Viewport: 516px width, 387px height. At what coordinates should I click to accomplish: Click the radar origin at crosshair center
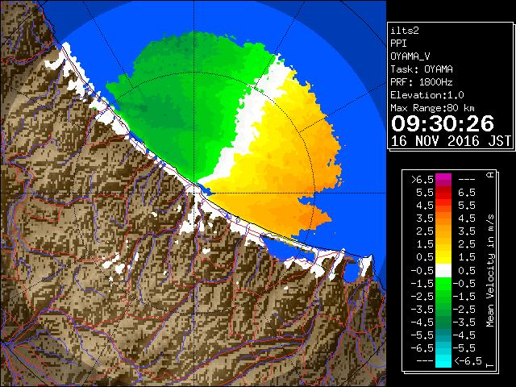point(194,193)
